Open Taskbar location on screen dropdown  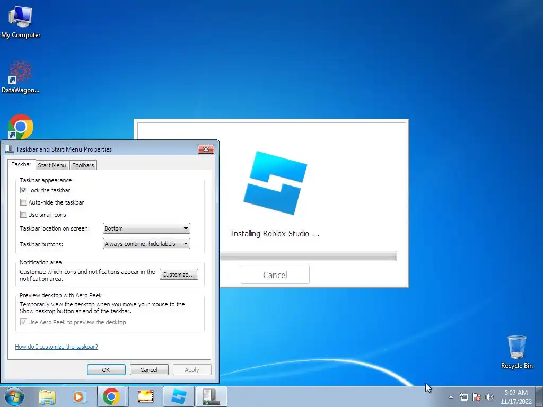(x=146, y=228)
